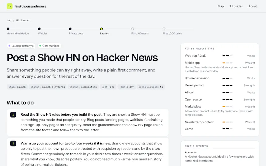Click the Web app / SaaS fit meter

pyautogui.click(x=227, y=56)
